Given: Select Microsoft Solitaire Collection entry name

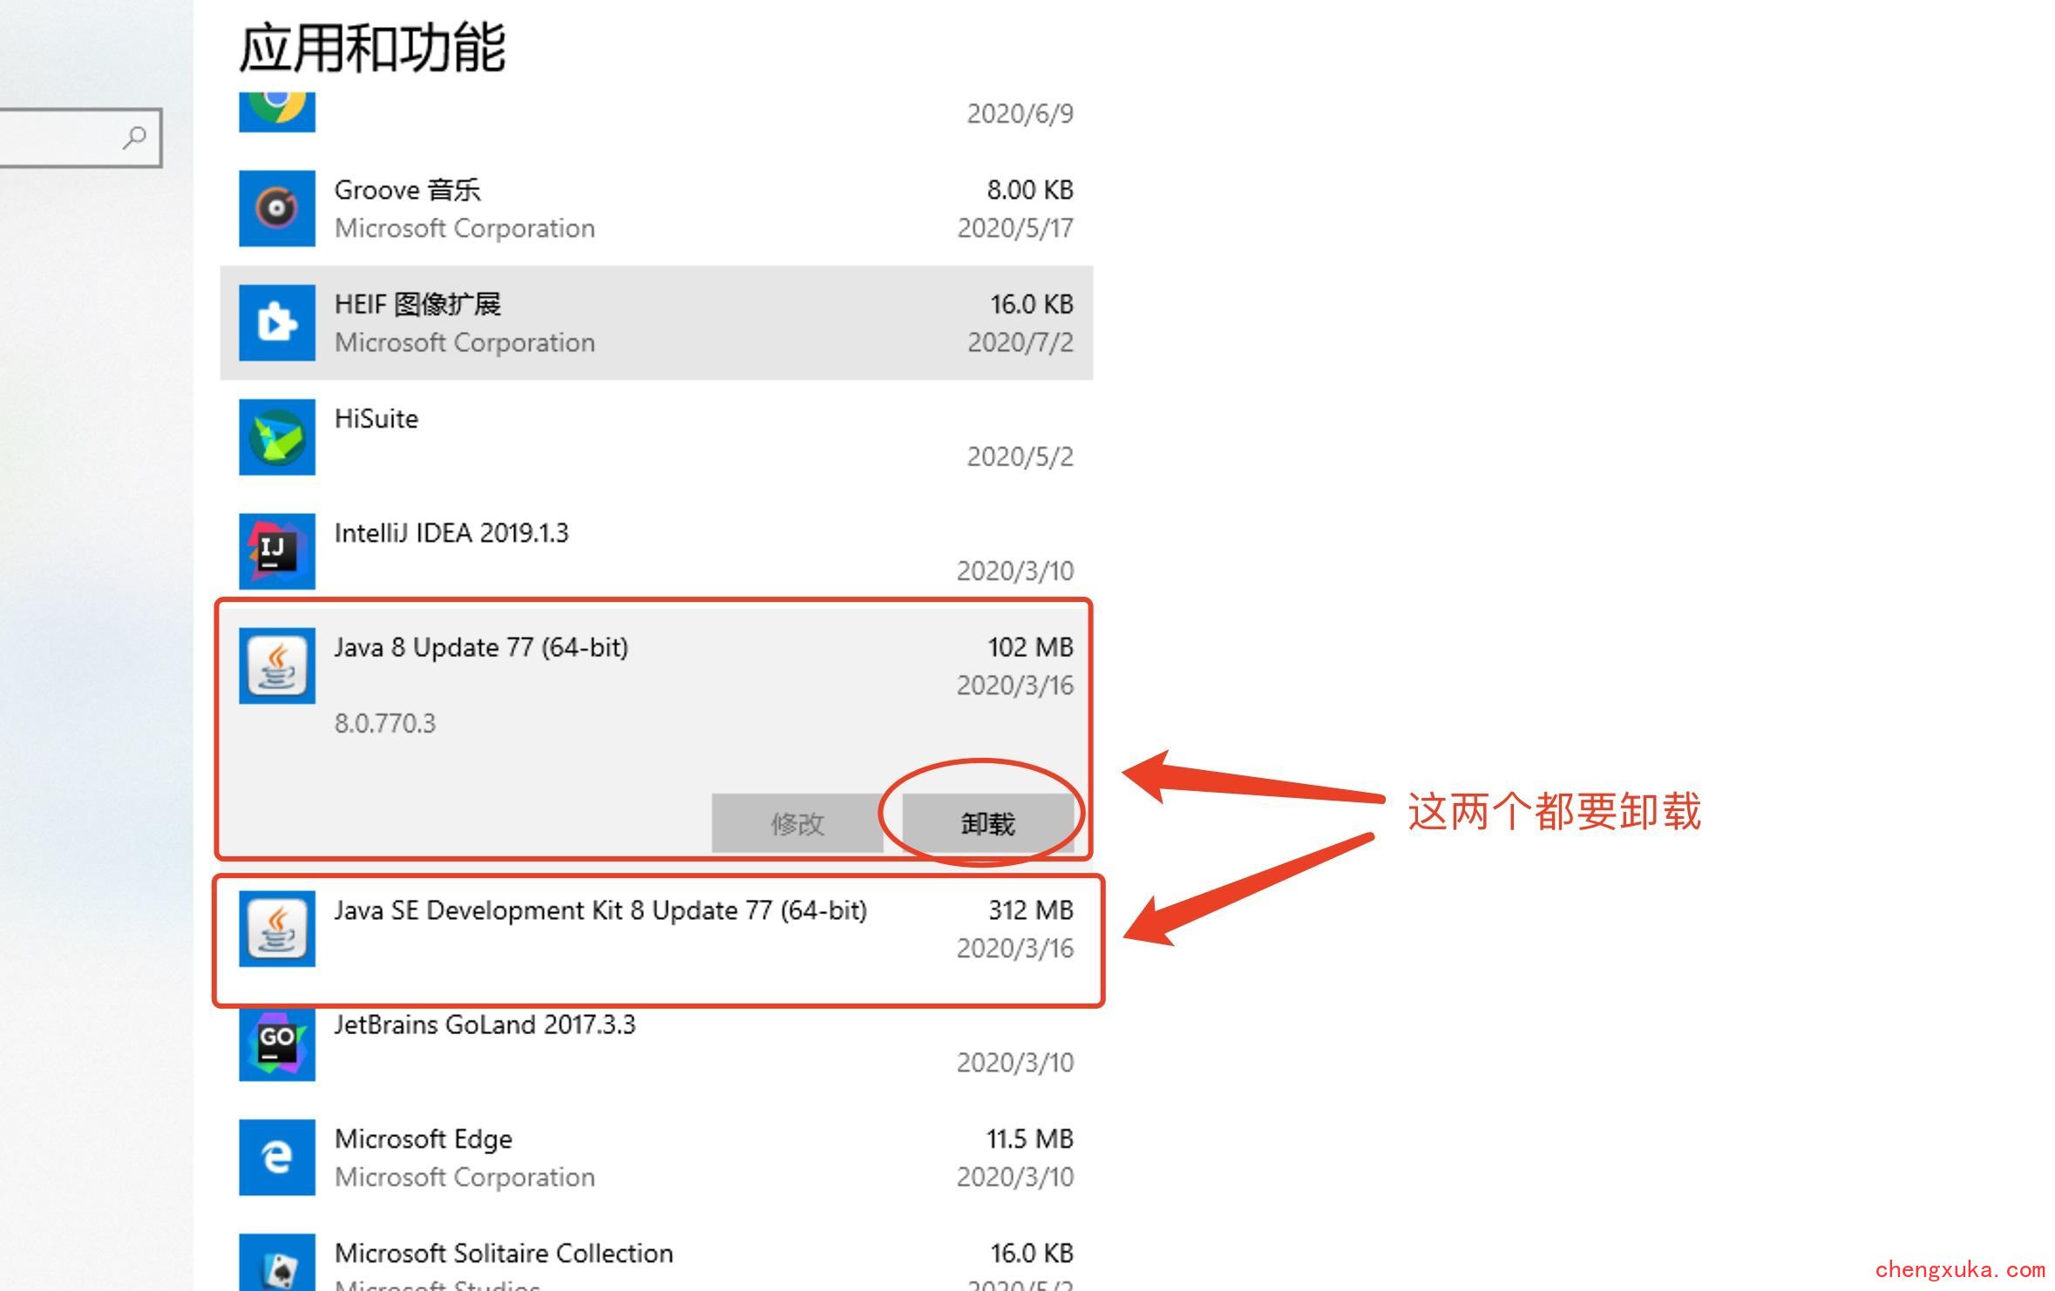Looking at the screenshot, I should click(504, 1254).
